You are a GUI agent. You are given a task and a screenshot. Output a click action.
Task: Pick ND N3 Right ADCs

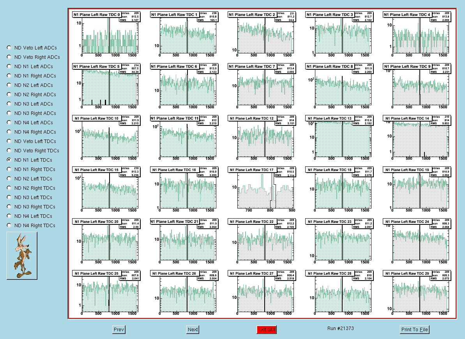(x=9, y=113)
